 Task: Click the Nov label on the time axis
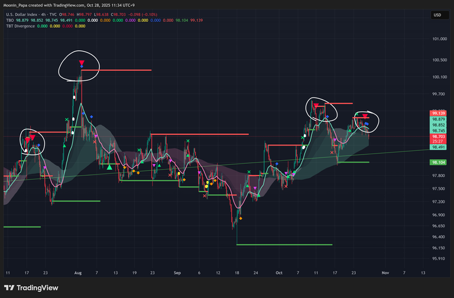click(x=385, y=273)
